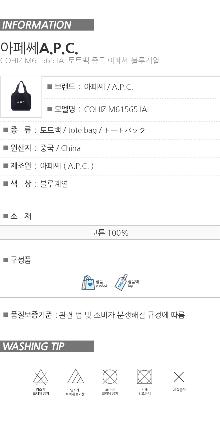Click the chlorine bleach prohibited crossed triangle icon

[x=41, y=377]
